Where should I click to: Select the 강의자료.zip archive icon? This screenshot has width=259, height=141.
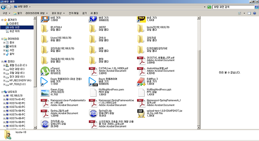[x=45, y=124]
